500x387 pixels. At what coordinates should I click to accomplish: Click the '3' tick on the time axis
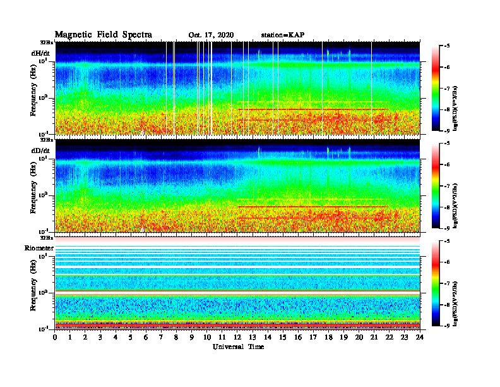(100, 337)
